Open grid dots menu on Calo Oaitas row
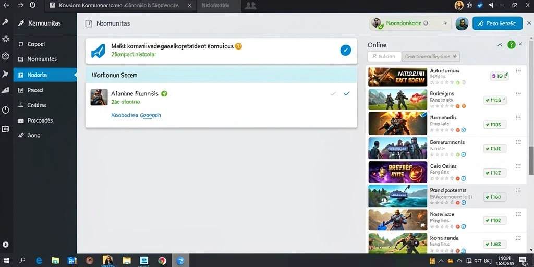 pos(518,166)
